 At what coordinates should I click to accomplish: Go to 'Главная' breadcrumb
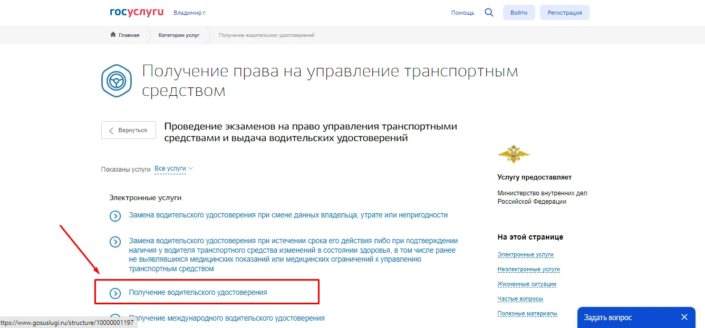[129, 35]
